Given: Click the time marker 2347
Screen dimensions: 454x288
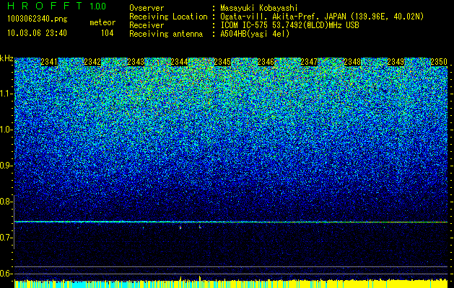Looking at the screenshot, I should tap(309, 62).
